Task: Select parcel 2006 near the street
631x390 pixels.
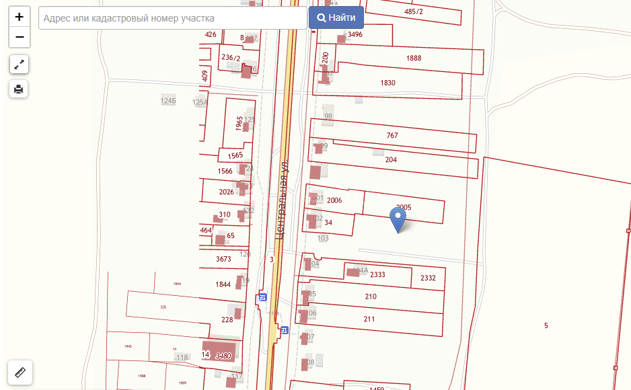Action: click(x=334, y=200)
